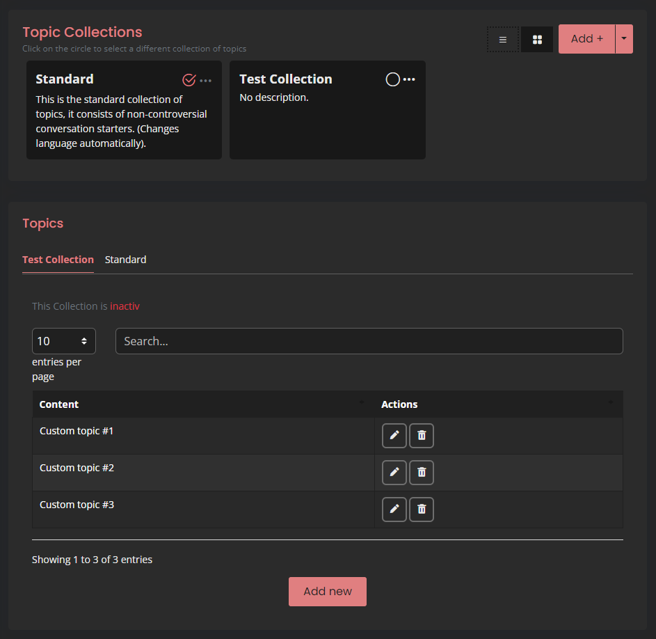656x639 pixels.
Task: Open Test Collection three-dot menu
Action: (409, 79)
